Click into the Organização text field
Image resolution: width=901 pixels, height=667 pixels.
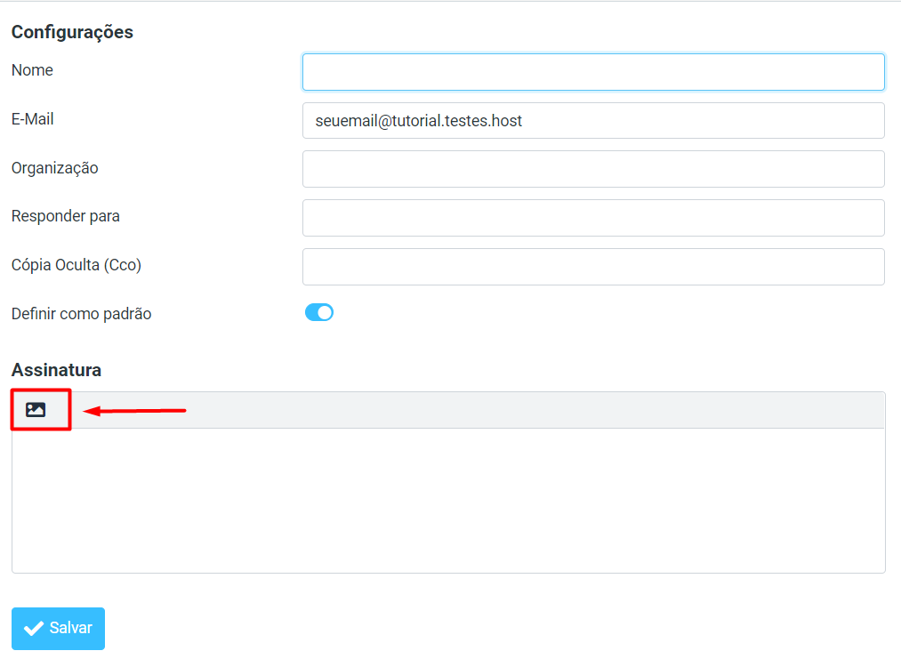[x=593, y=169]
